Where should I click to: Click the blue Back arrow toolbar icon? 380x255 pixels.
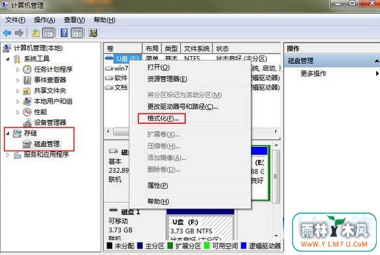[x=7, y=33]
